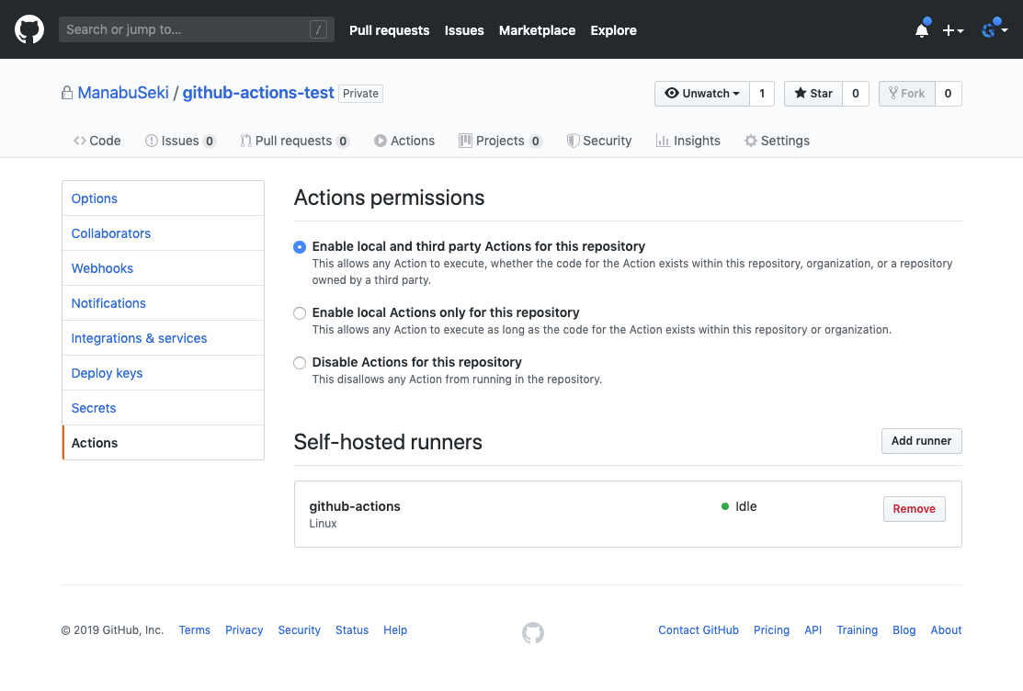Click the footer GitHub logo
1023x691 pixels.
533,632
